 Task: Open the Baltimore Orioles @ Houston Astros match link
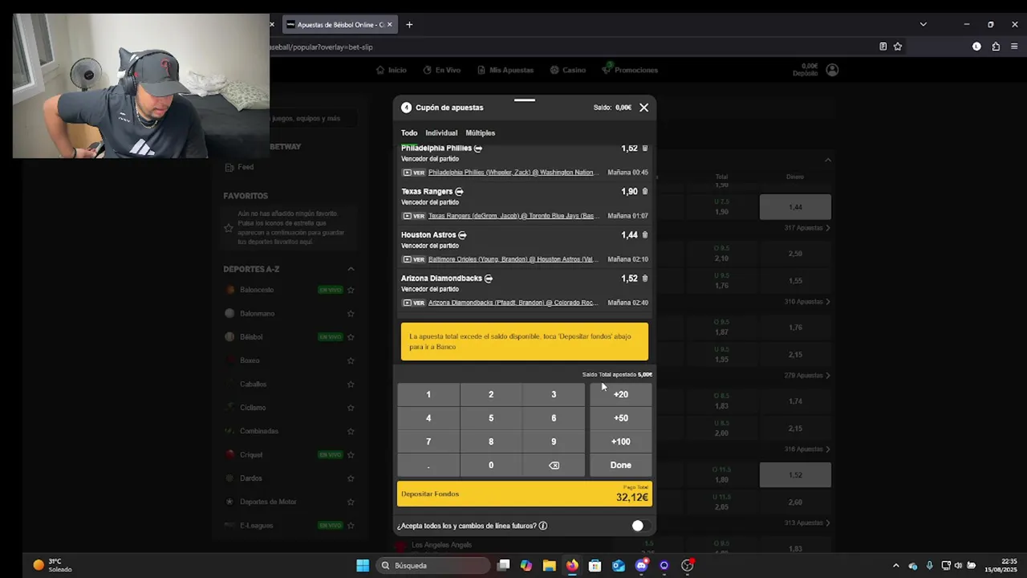pos(513,259)
